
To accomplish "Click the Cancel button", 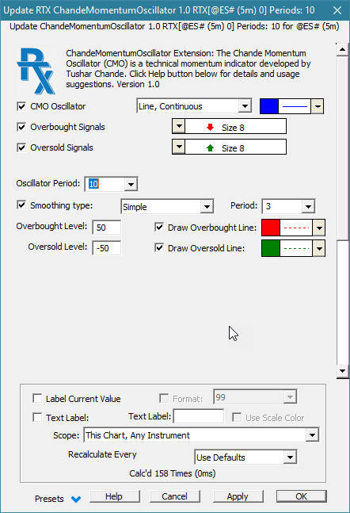I will point(175,496).
